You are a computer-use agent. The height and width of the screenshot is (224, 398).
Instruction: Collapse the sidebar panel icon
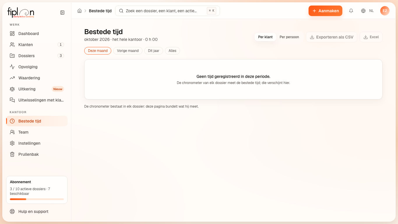coord(62,13)
